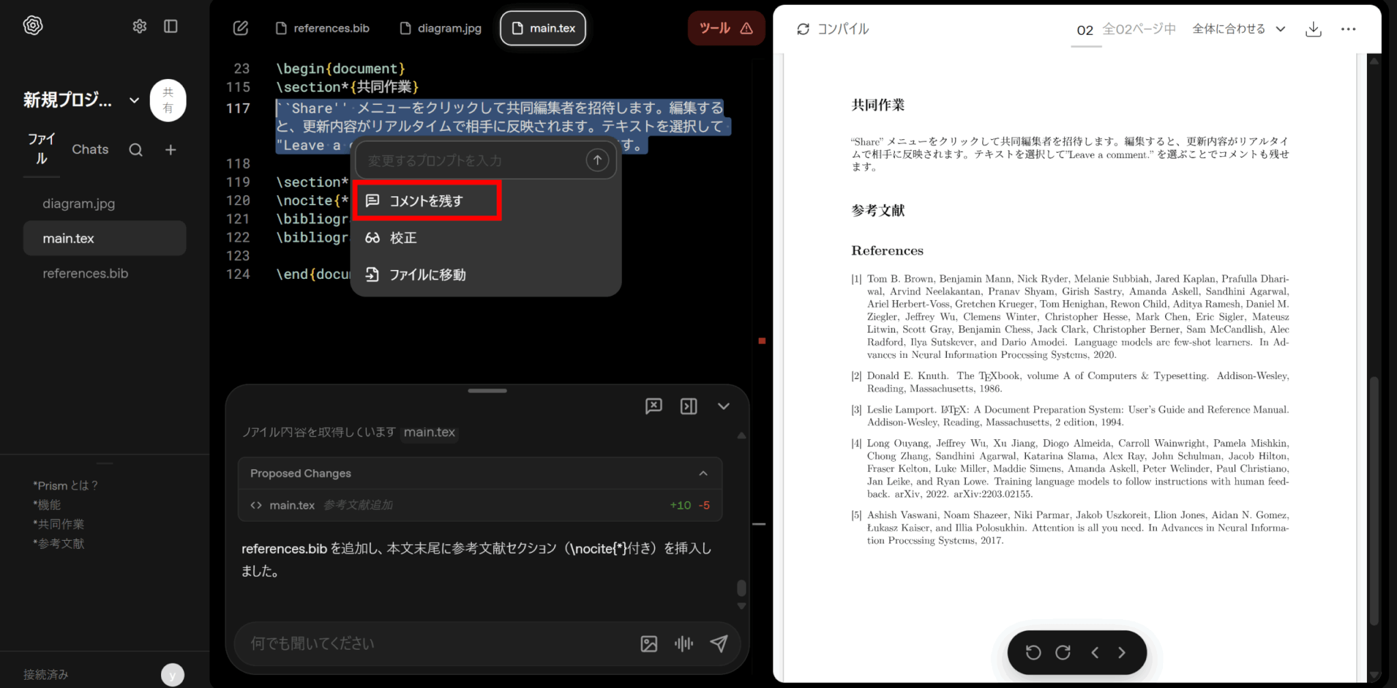The height and width of the screenshot is (688, 1397).
Task: Start voice input in chat
Action: (x=683, y=644)
